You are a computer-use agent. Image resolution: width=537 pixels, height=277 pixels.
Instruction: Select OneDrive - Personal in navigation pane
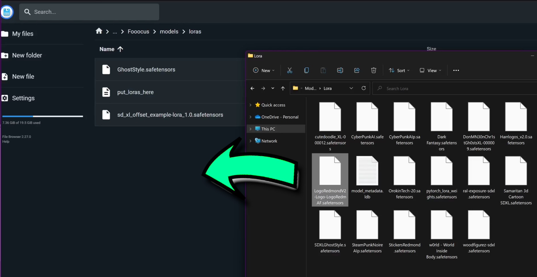pyautogui.click(x=280, y=117)
